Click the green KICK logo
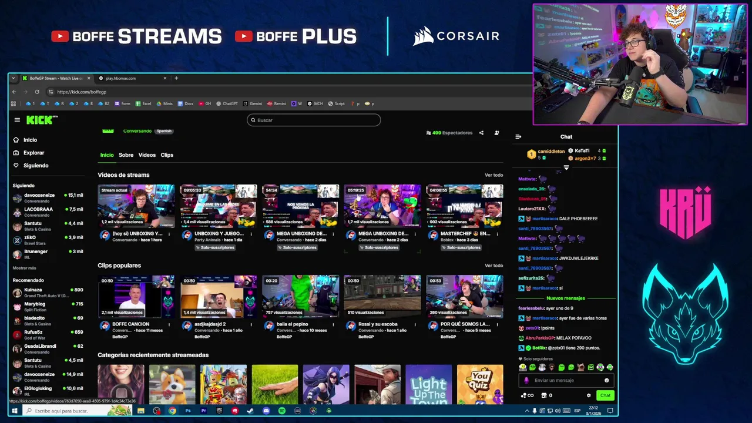The image size is (752, 423). coord(41,120)
